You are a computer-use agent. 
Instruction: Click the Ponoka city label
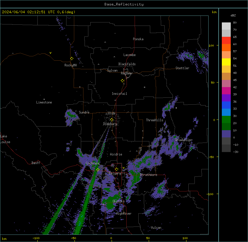click(x=138, y=39)
